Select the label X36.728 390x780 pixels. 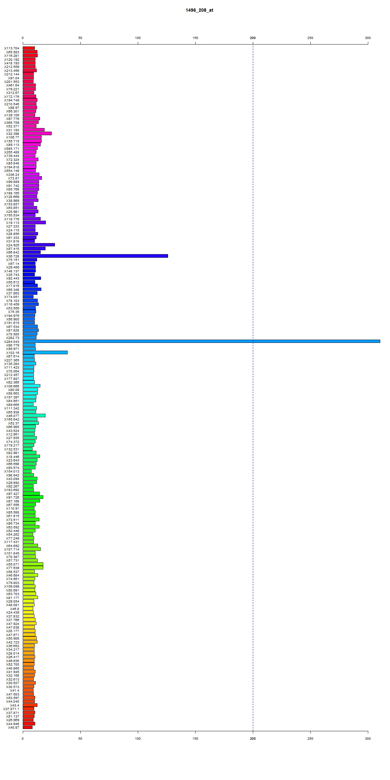coord(13,256)
